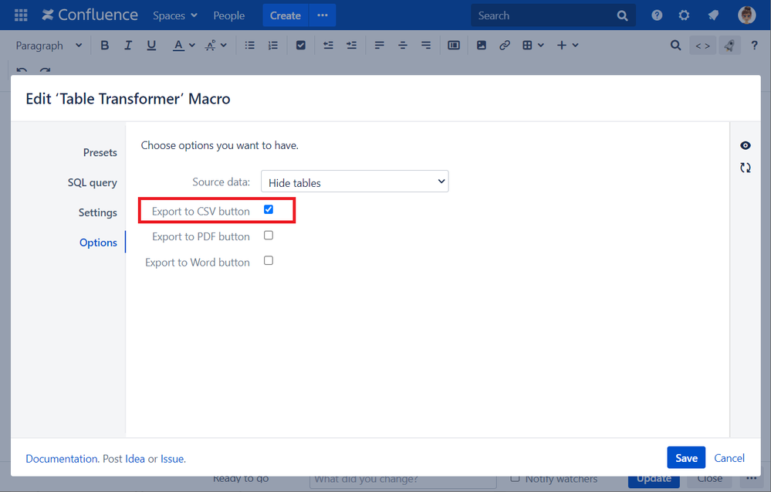Align text left

[x=379, y=46]
